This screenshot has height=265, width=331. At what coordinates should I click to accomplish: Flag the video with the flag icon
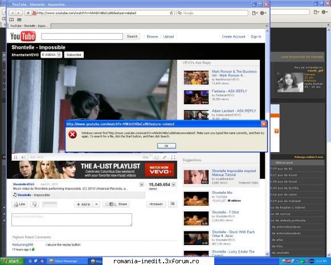coord(173,204)
